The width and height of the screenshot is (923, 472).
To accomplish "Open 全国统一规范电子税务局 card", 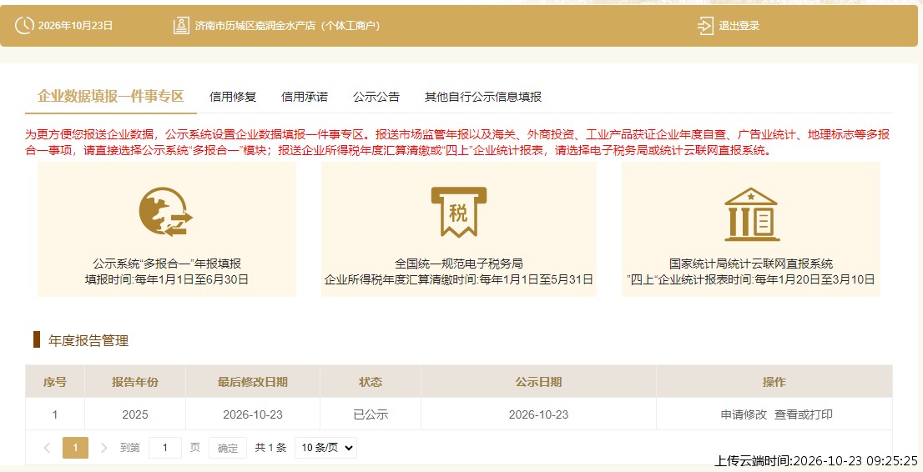I will (458, 229).
